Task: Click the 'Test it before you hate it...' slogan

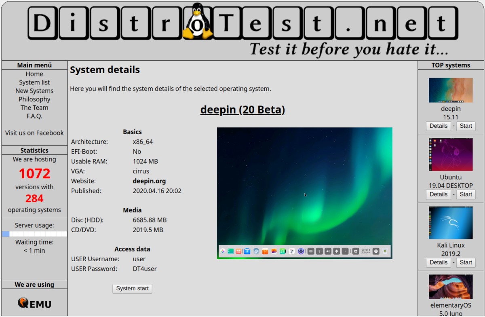Action: point(349,49)
